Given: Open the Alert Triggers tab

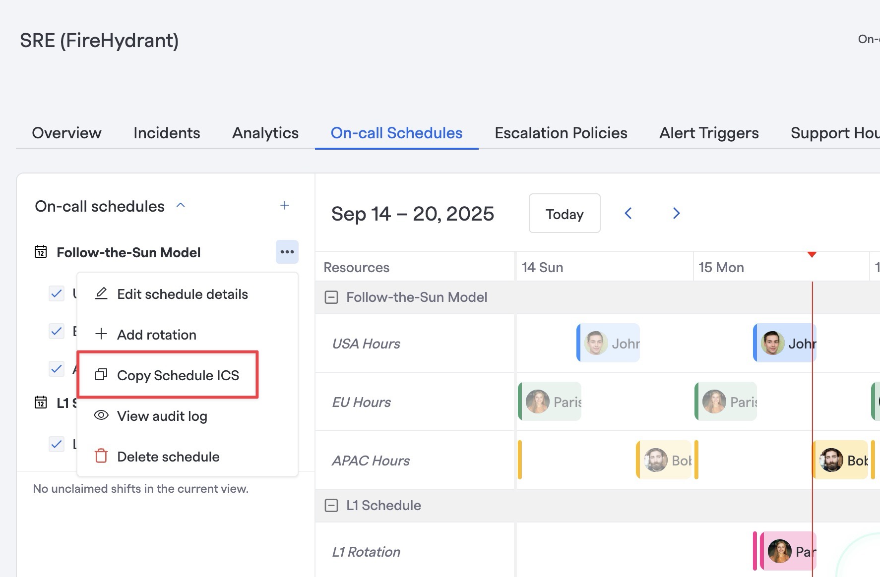Looking at the screenshot, I should (x=709, y=133).
